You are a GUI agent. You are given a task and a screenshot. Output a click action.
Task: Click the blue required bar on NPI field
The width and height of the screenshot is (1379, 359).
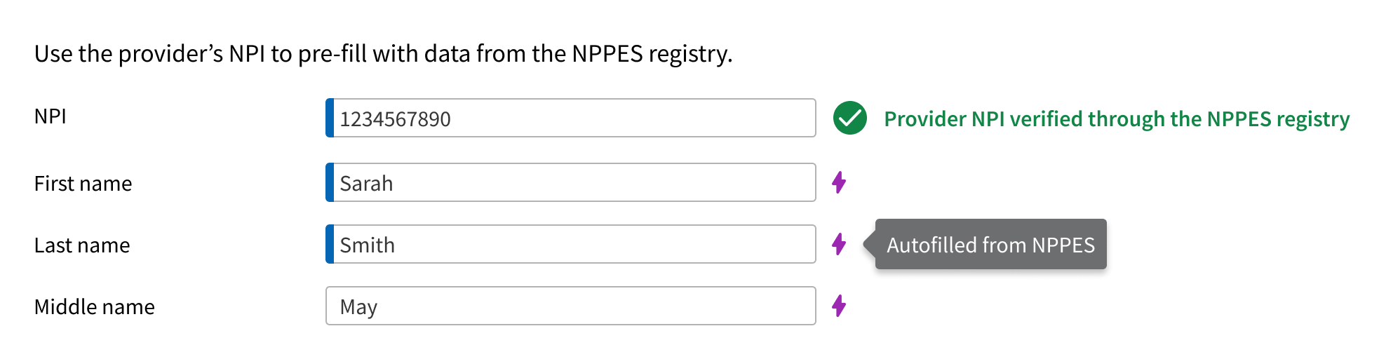(330, 118)
